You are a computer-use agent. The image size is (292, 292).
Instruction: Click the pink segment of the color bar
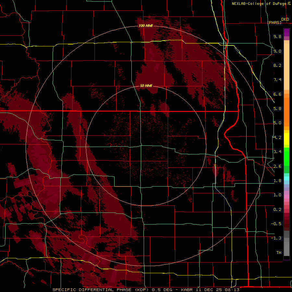(x=286, y=197)
